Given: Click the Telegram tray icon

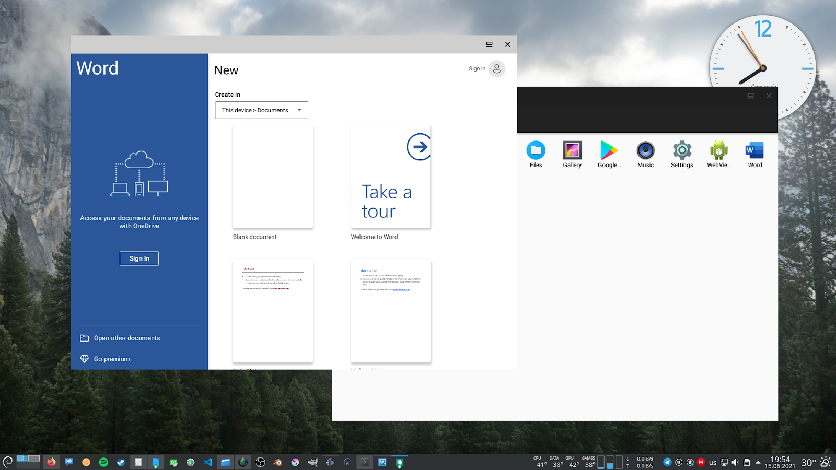Looking at the screenshot, I should pyautogui.click(x=667, y=462).
